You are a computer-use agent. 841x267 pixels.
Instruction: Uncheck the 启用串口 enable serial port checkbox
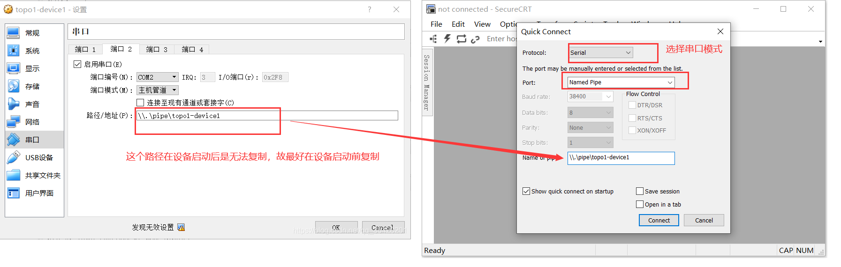tap(77, 64)
